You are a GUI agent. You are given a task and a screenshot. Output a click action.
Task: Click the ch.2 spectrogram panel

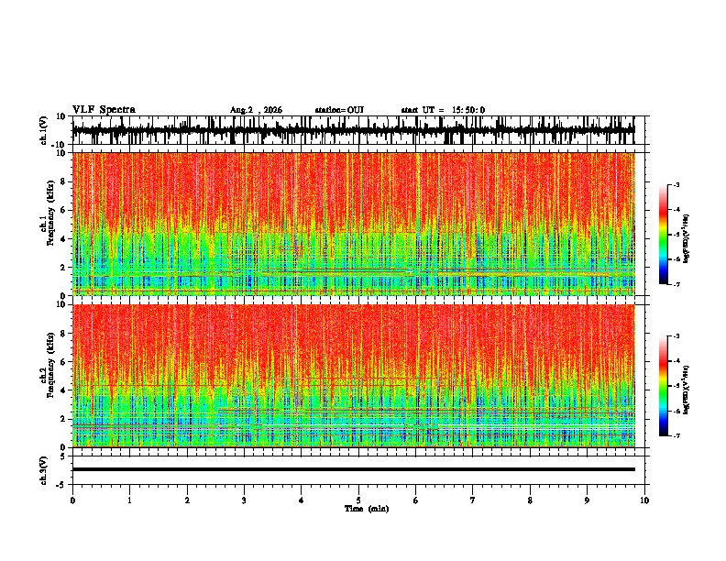354,376
